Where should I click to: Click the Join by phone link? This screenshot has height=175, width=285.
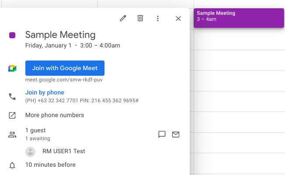pyautogui.click(x=45, y=93)
